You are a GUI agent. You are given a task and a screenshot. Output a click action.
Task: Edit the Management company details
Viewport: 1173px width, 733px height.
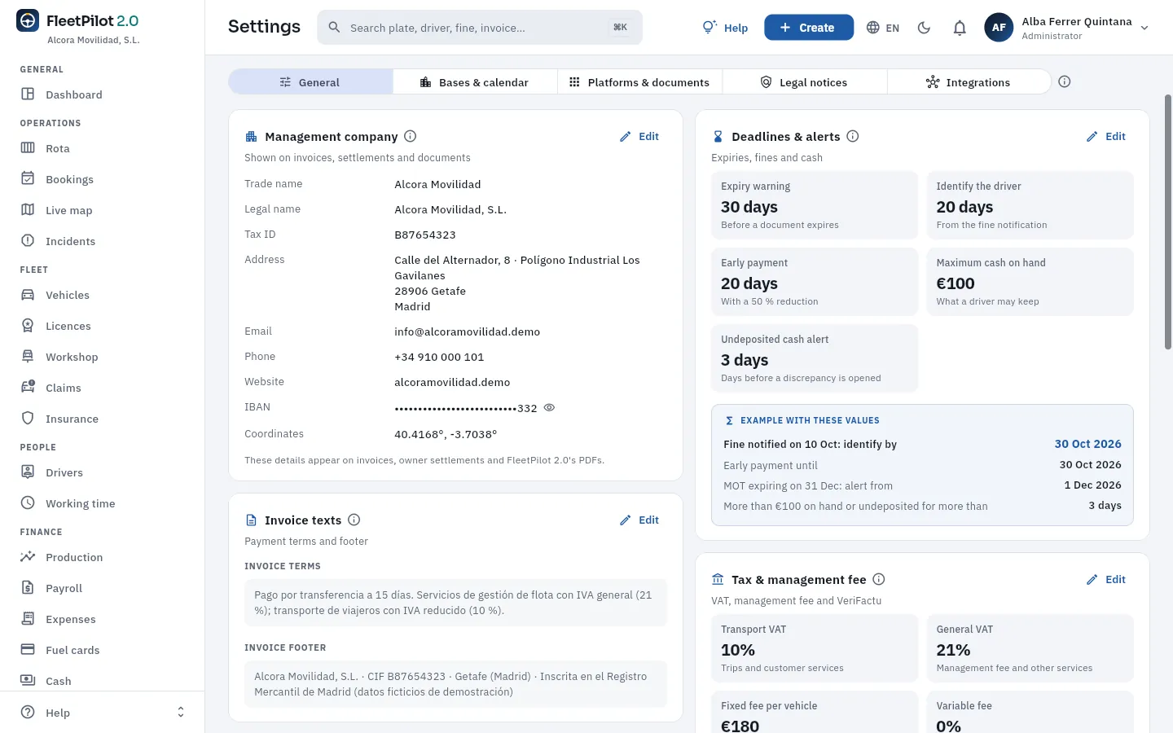point(639,137)
